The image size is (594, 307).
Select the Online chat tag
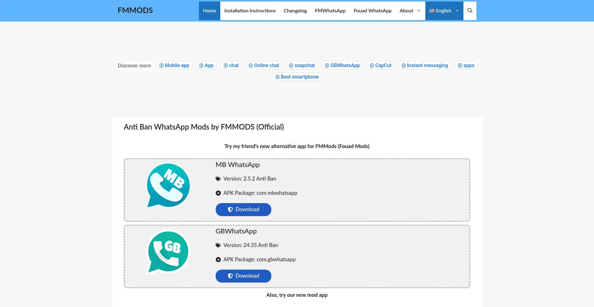coord(264,65)
